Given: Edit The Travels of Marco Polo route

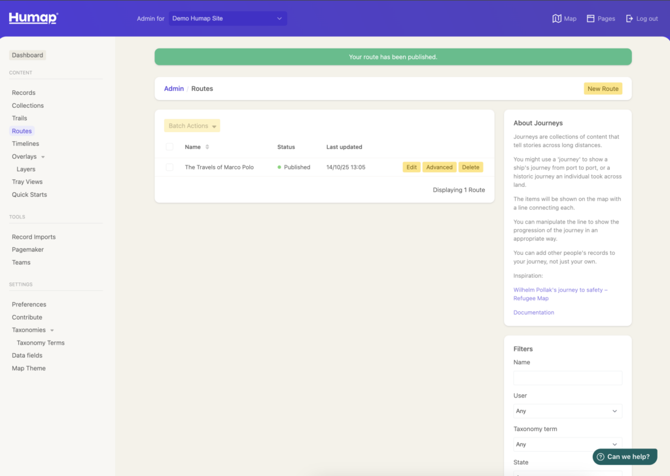Looking at the screenshot, I should 411,167.
